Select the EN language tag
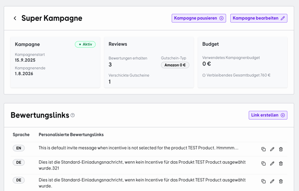Screen dimensions: 299x191 [19, 148]
